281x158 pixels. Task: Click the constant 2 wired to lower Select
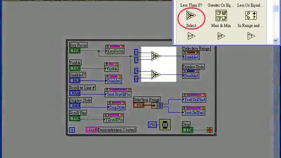136,71
